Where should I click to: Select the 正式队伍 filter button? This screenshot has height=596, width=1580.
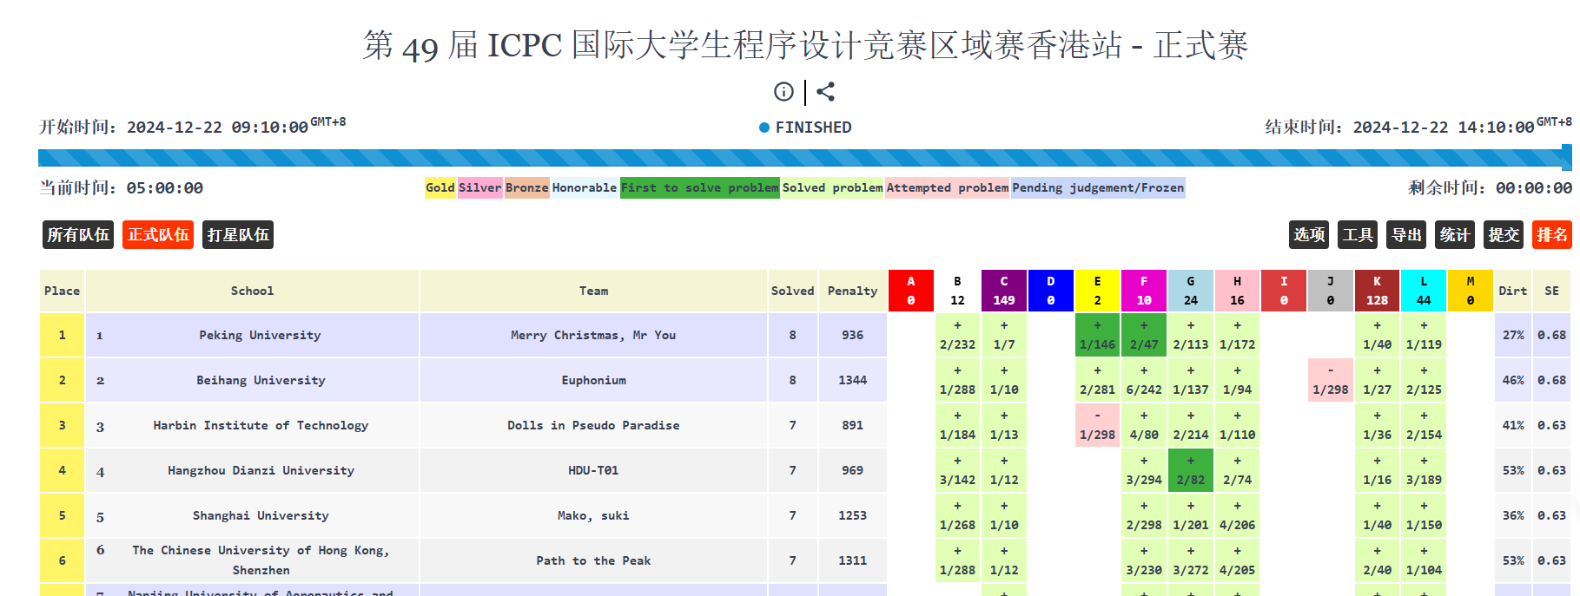[x=158, y=234]
